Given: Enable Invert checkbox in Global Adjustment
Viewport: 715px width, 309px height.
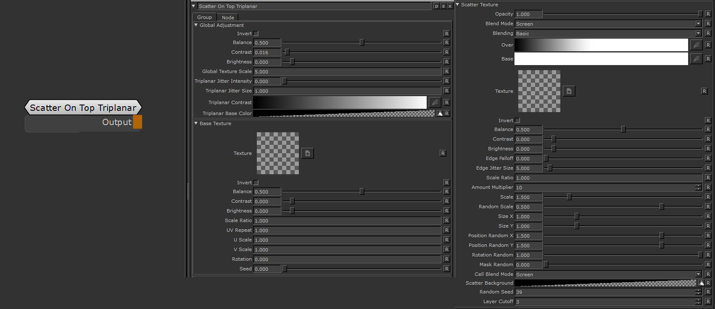Looking at the screenshot, I should tap(256, 34).
